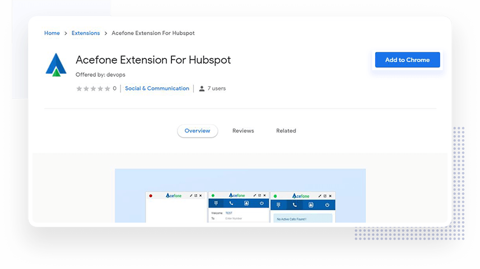The height and width of the screenshot is (269, 480).
Task: Click the five-star rating widget
Action: pos(93,89)
